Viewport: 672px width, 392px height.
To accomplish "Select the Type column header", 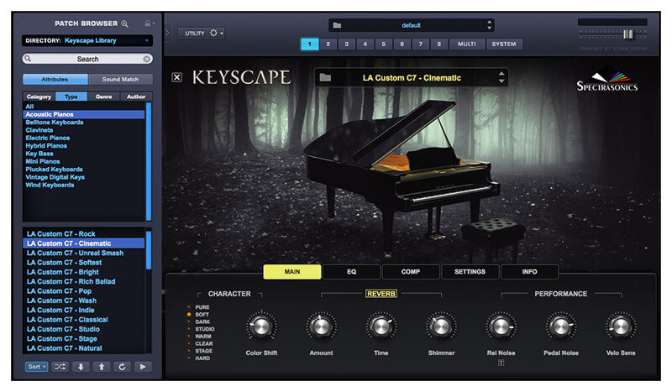I will (x=71, y=97).
